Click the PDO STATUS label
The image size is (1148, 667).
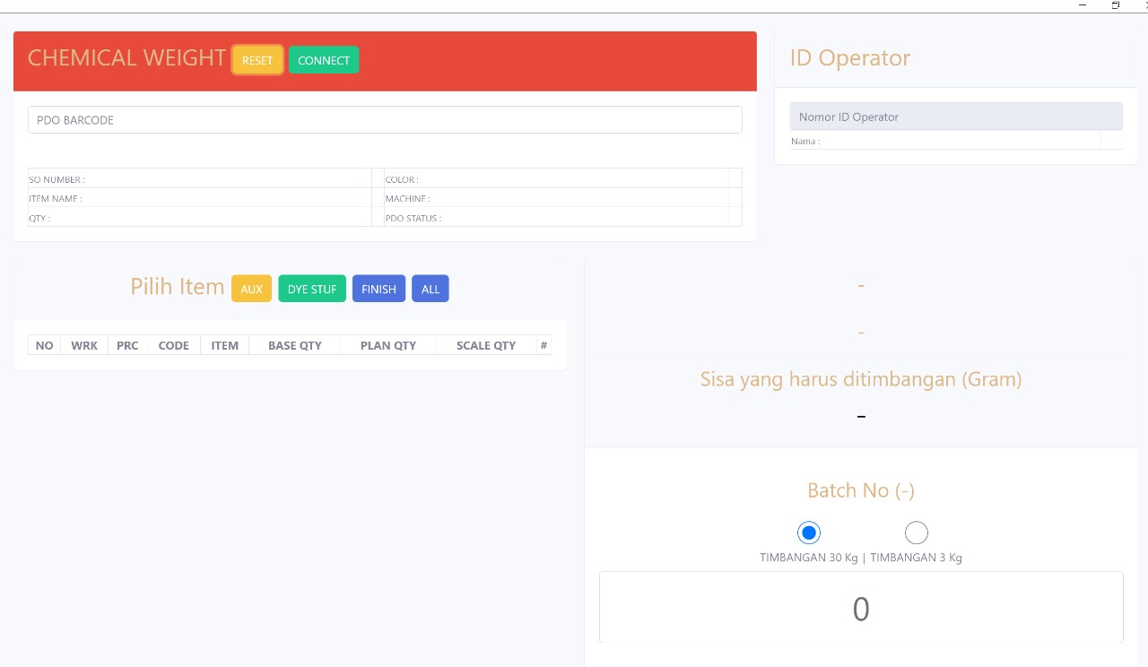click(x=413, y=219)
